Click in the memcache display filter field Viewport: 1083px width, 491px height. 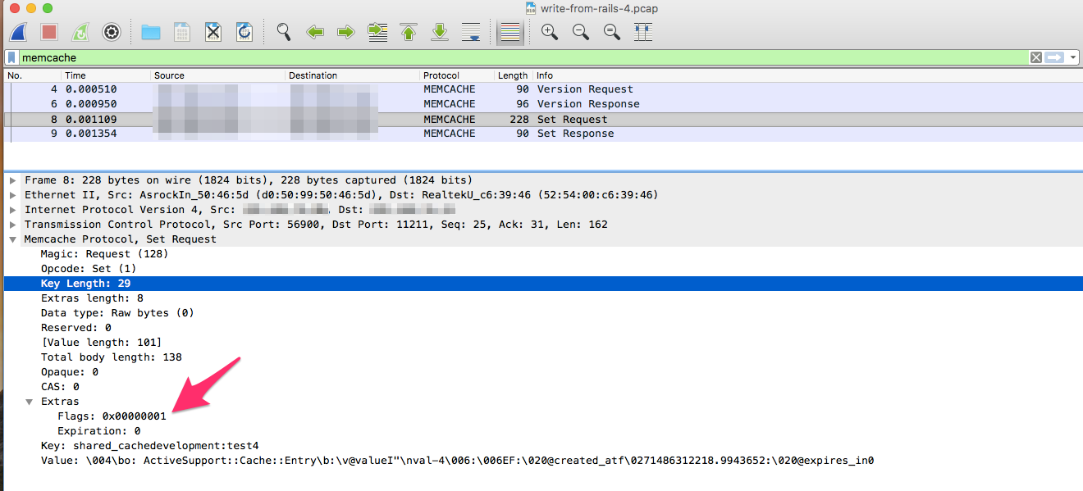click(x=492, y=57)
